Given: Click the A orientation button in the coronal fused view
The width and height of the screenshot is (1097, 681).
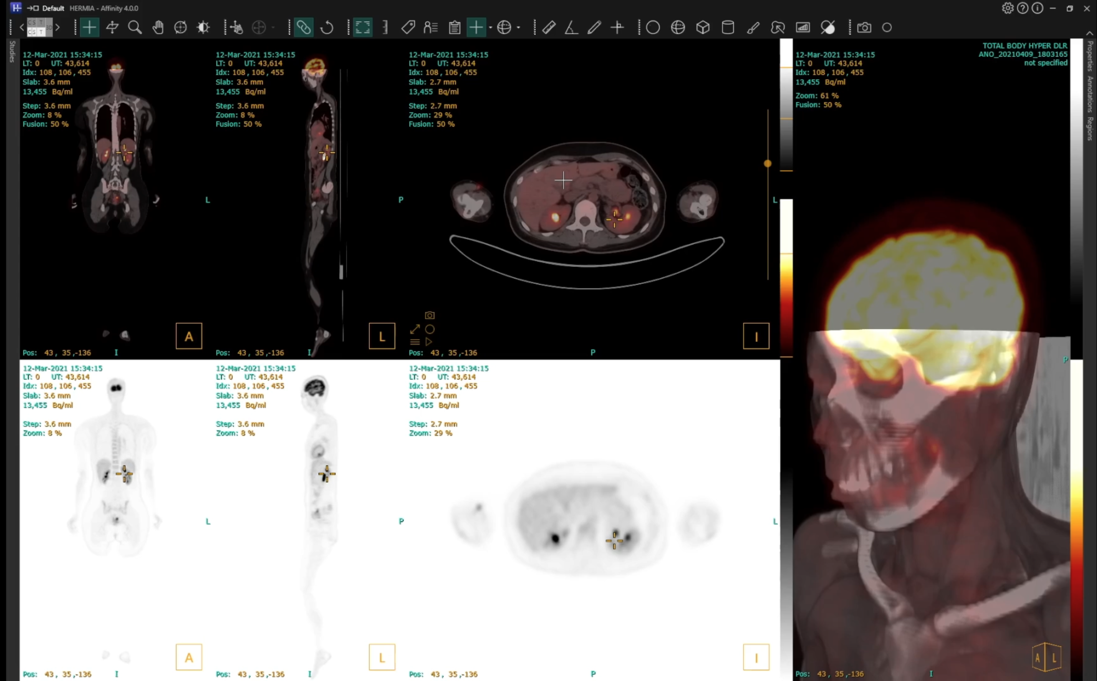Looking at the screenshot, I should 189,336.
